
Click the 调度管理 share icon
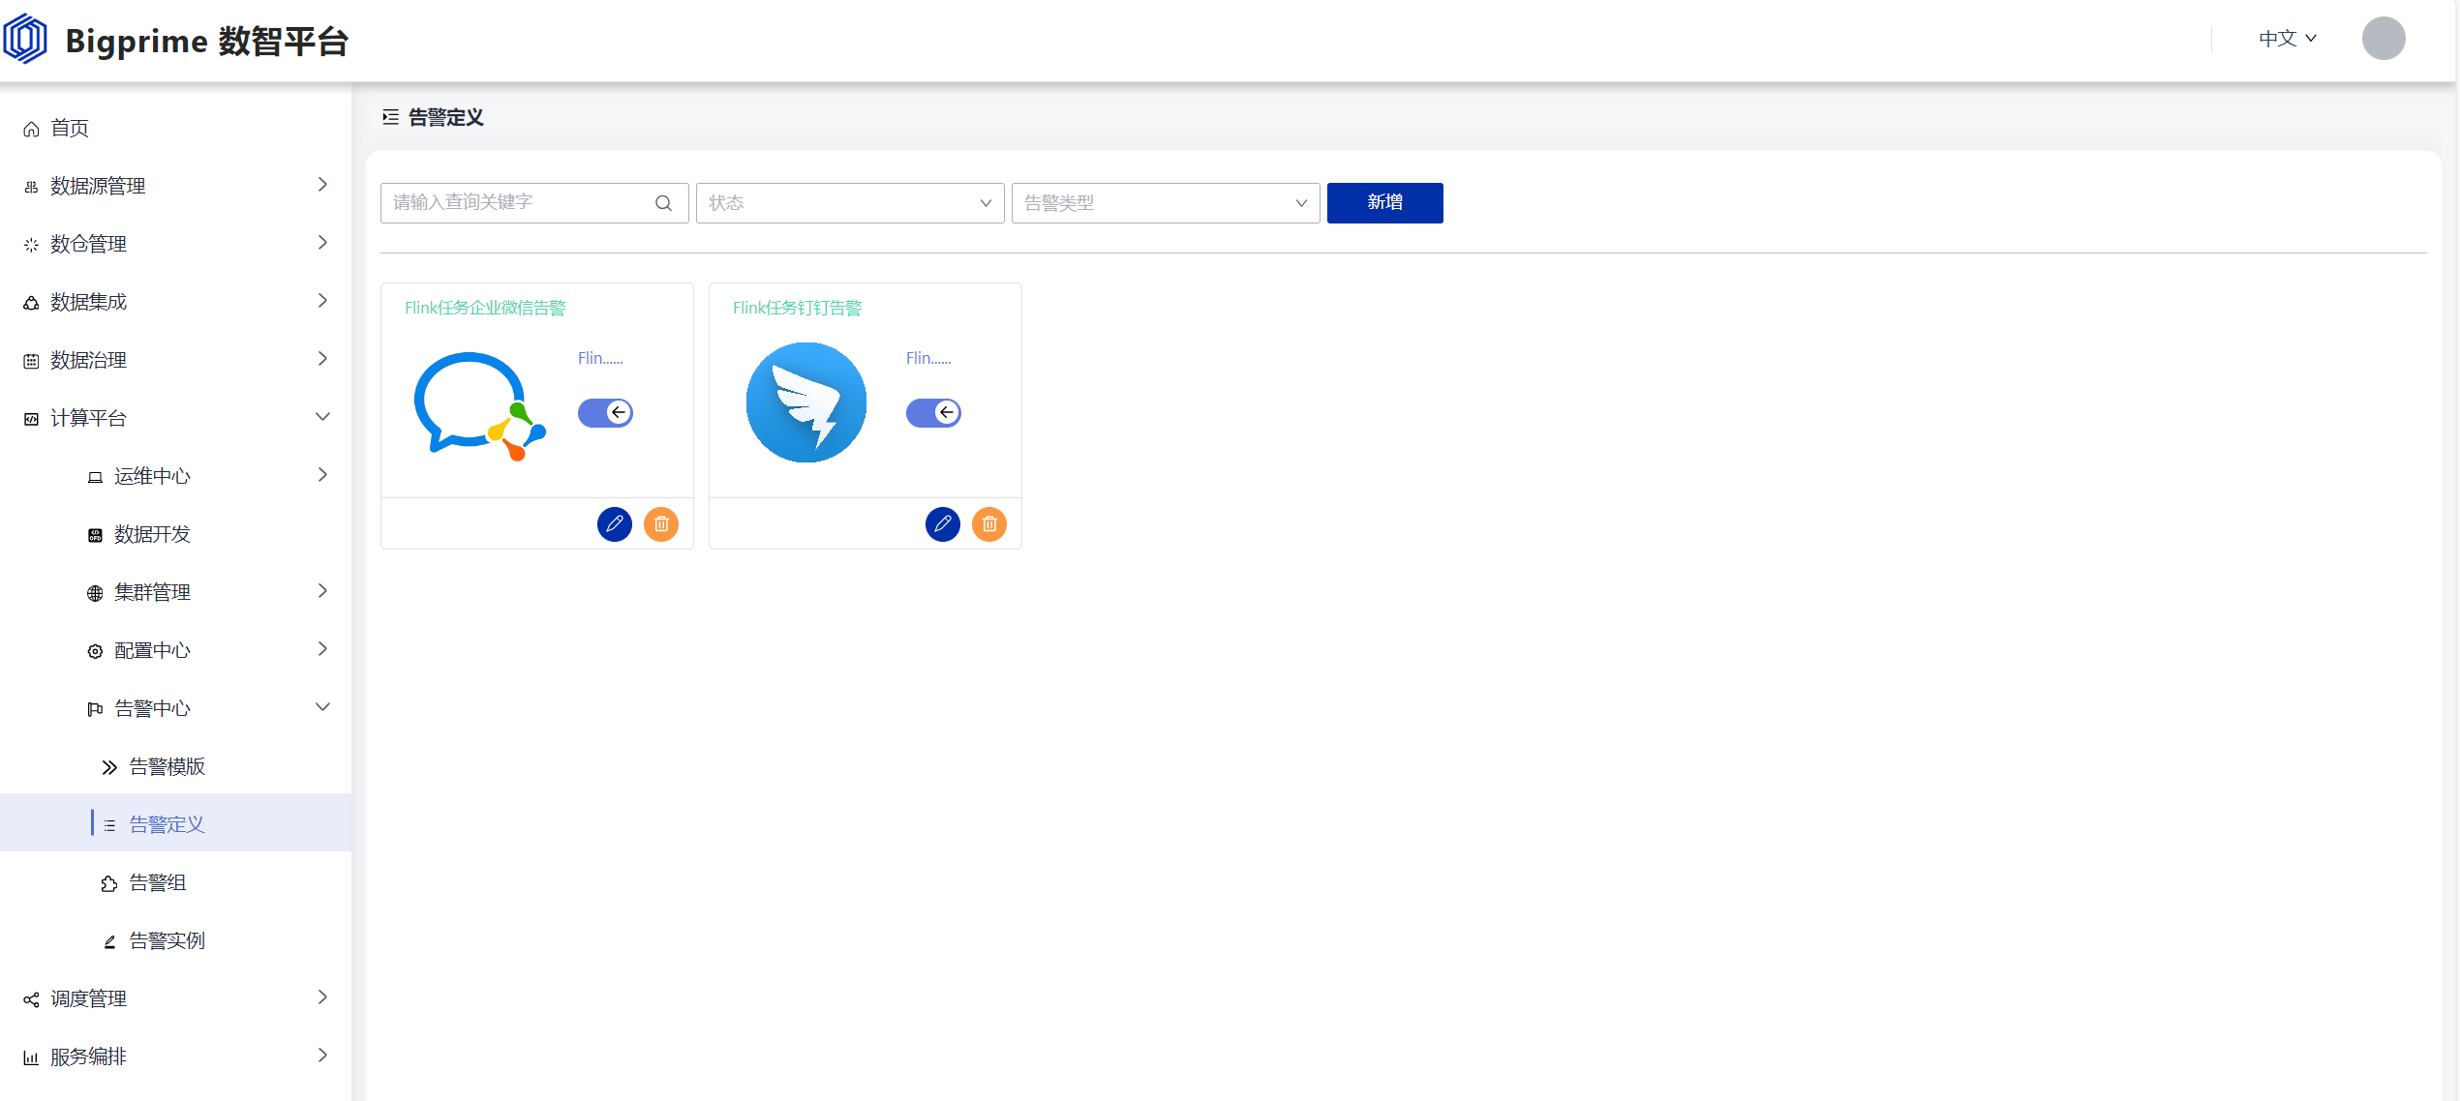coord(31,999)
